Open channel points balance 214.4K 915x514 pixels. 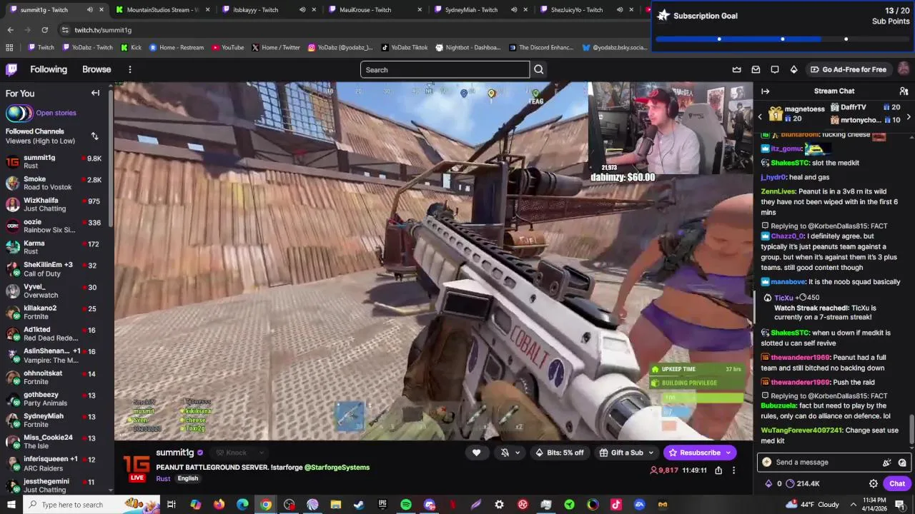(802, 483)
